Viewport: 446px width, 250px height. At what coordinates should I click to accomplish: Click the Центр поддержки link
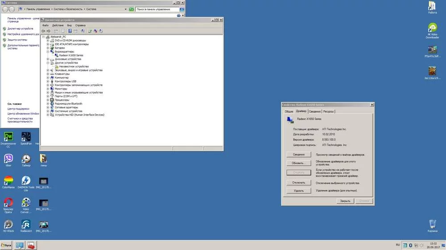[18, 109]
